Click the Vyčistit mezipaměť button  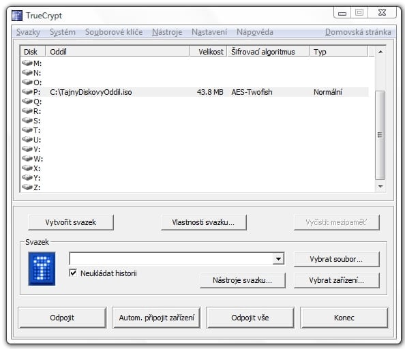tap(337, 222)
